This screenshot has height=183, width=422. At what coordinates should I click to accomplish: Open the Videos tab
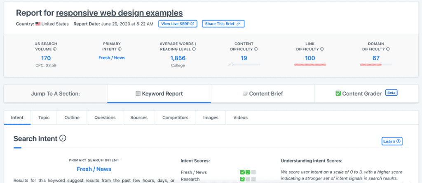[240, 118]
